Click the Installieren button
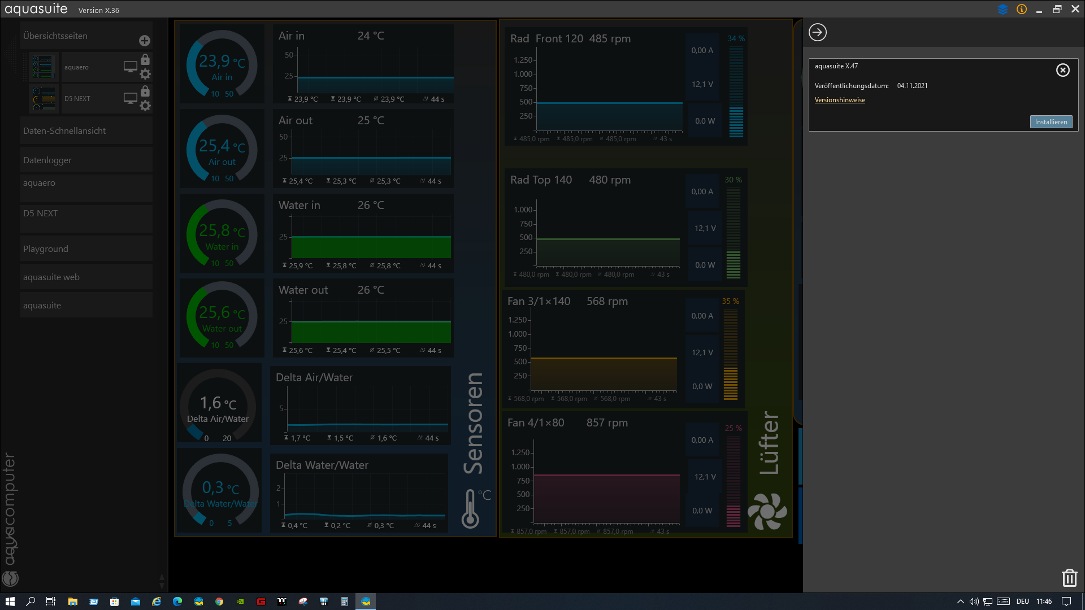The image size is (1085, 610). tap(1051, 122)
